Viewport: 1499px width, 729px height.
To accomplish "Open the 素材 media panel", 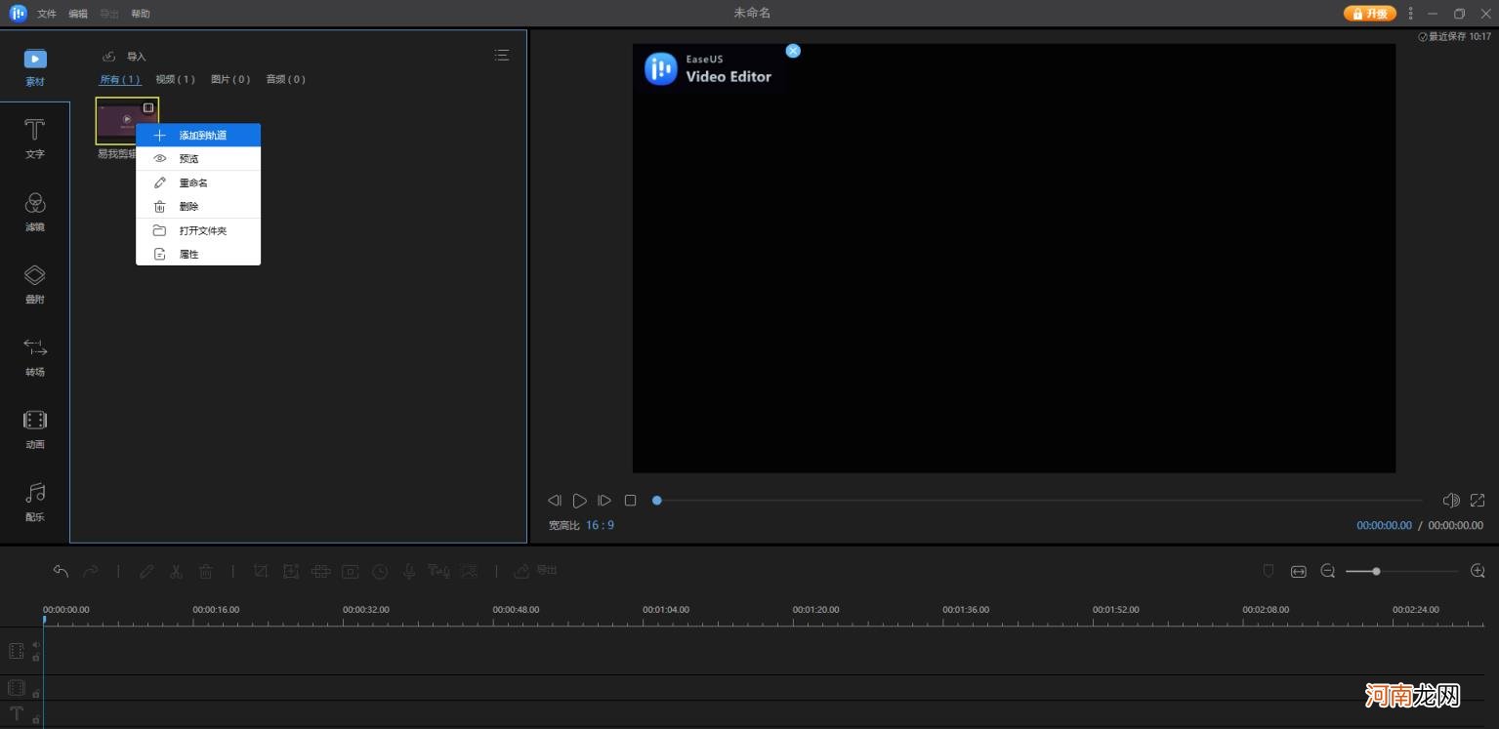I will pos(35,67).
